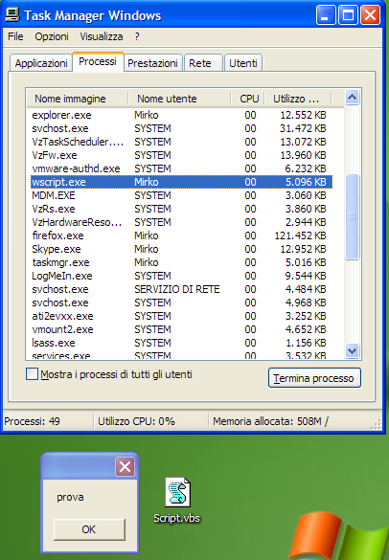This screenshot has width=389, height=560.
Task: Select the taskmgr.exe process
Action: point(181,262)
